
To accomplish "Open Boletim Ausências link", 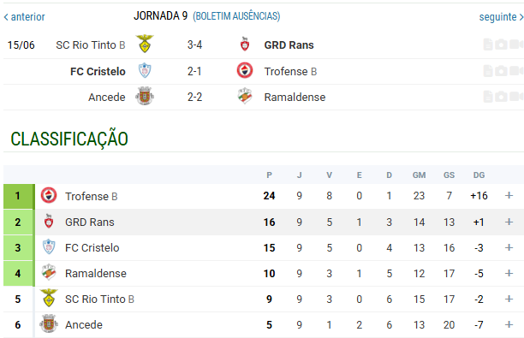I will [x=236, y=16].
